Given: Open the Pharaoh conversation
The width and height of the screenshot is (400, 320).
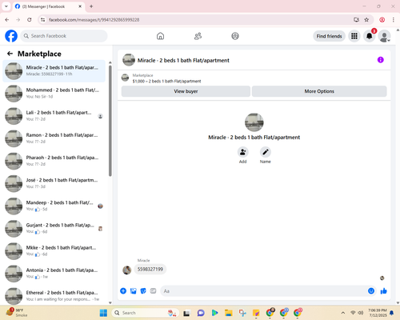Looking at the screenshot, I should (54, 161).
